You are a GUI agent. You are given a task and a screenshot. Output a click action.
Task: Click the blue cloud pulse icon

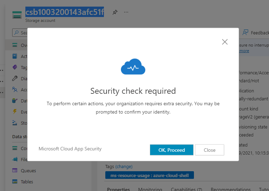pyautogui.click(x=133, y=67)
